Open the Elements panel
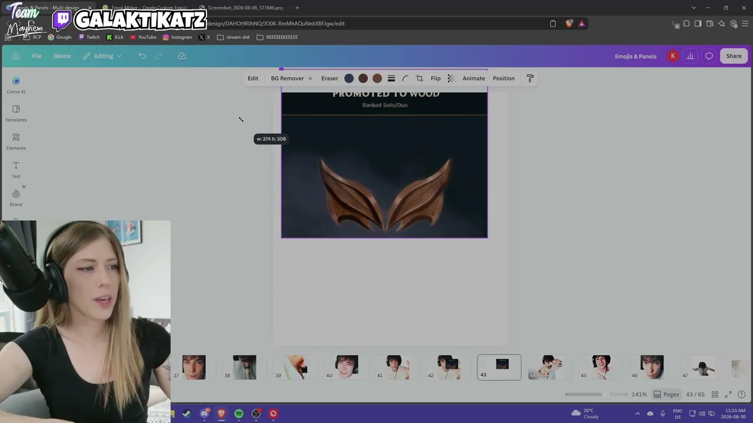 click(16, 141)
